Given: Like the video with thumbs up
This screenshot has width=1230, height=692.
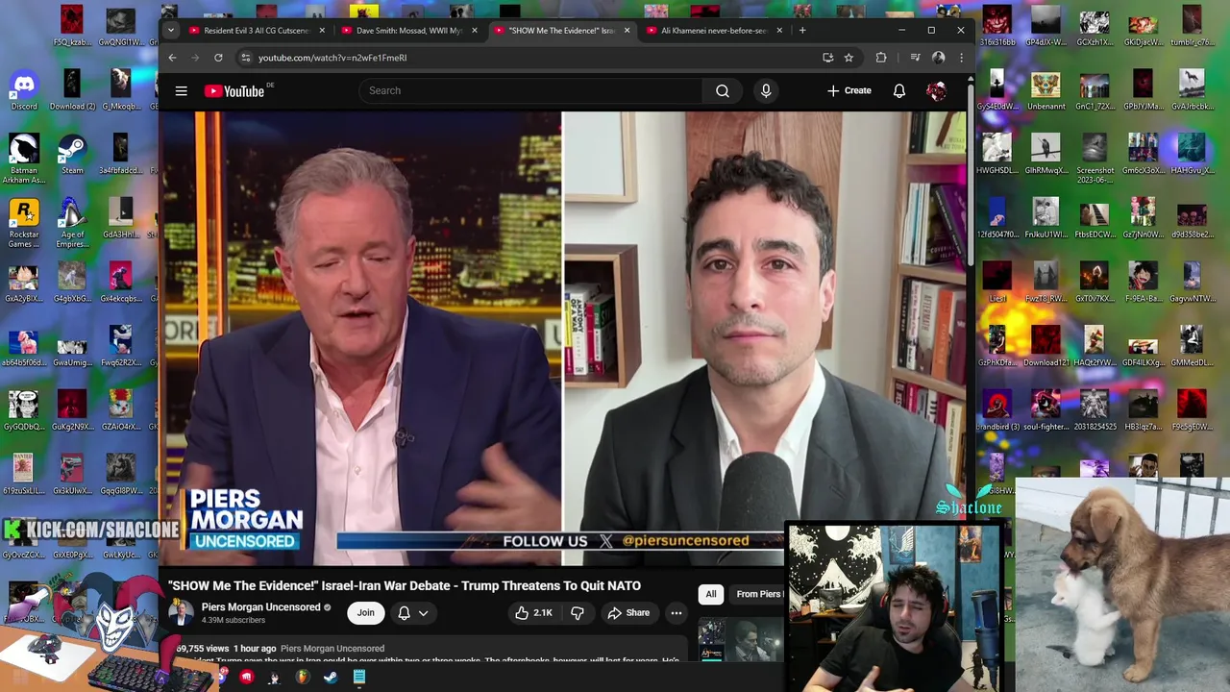Looking at the screenshot, I should 533,613.
